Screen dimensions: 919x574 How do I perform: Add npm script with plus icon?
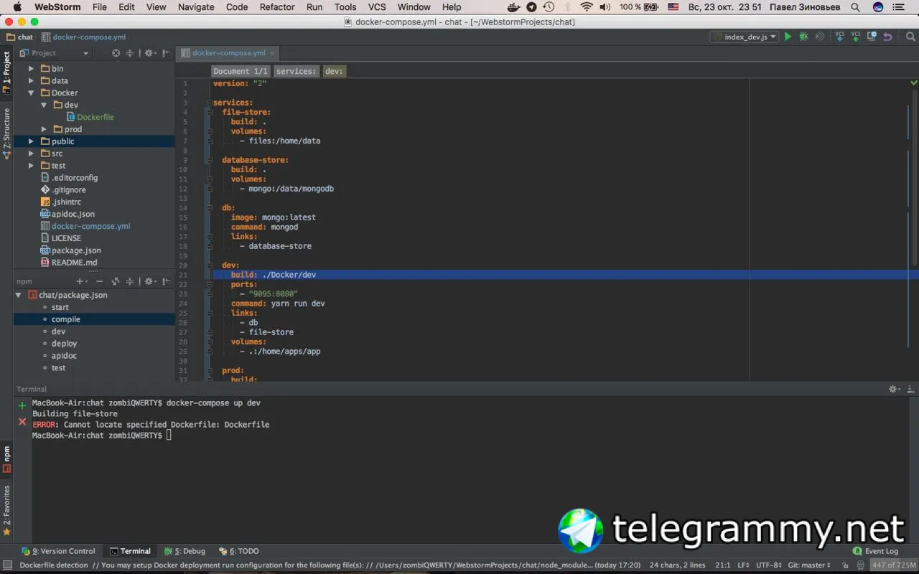(81, 281)
